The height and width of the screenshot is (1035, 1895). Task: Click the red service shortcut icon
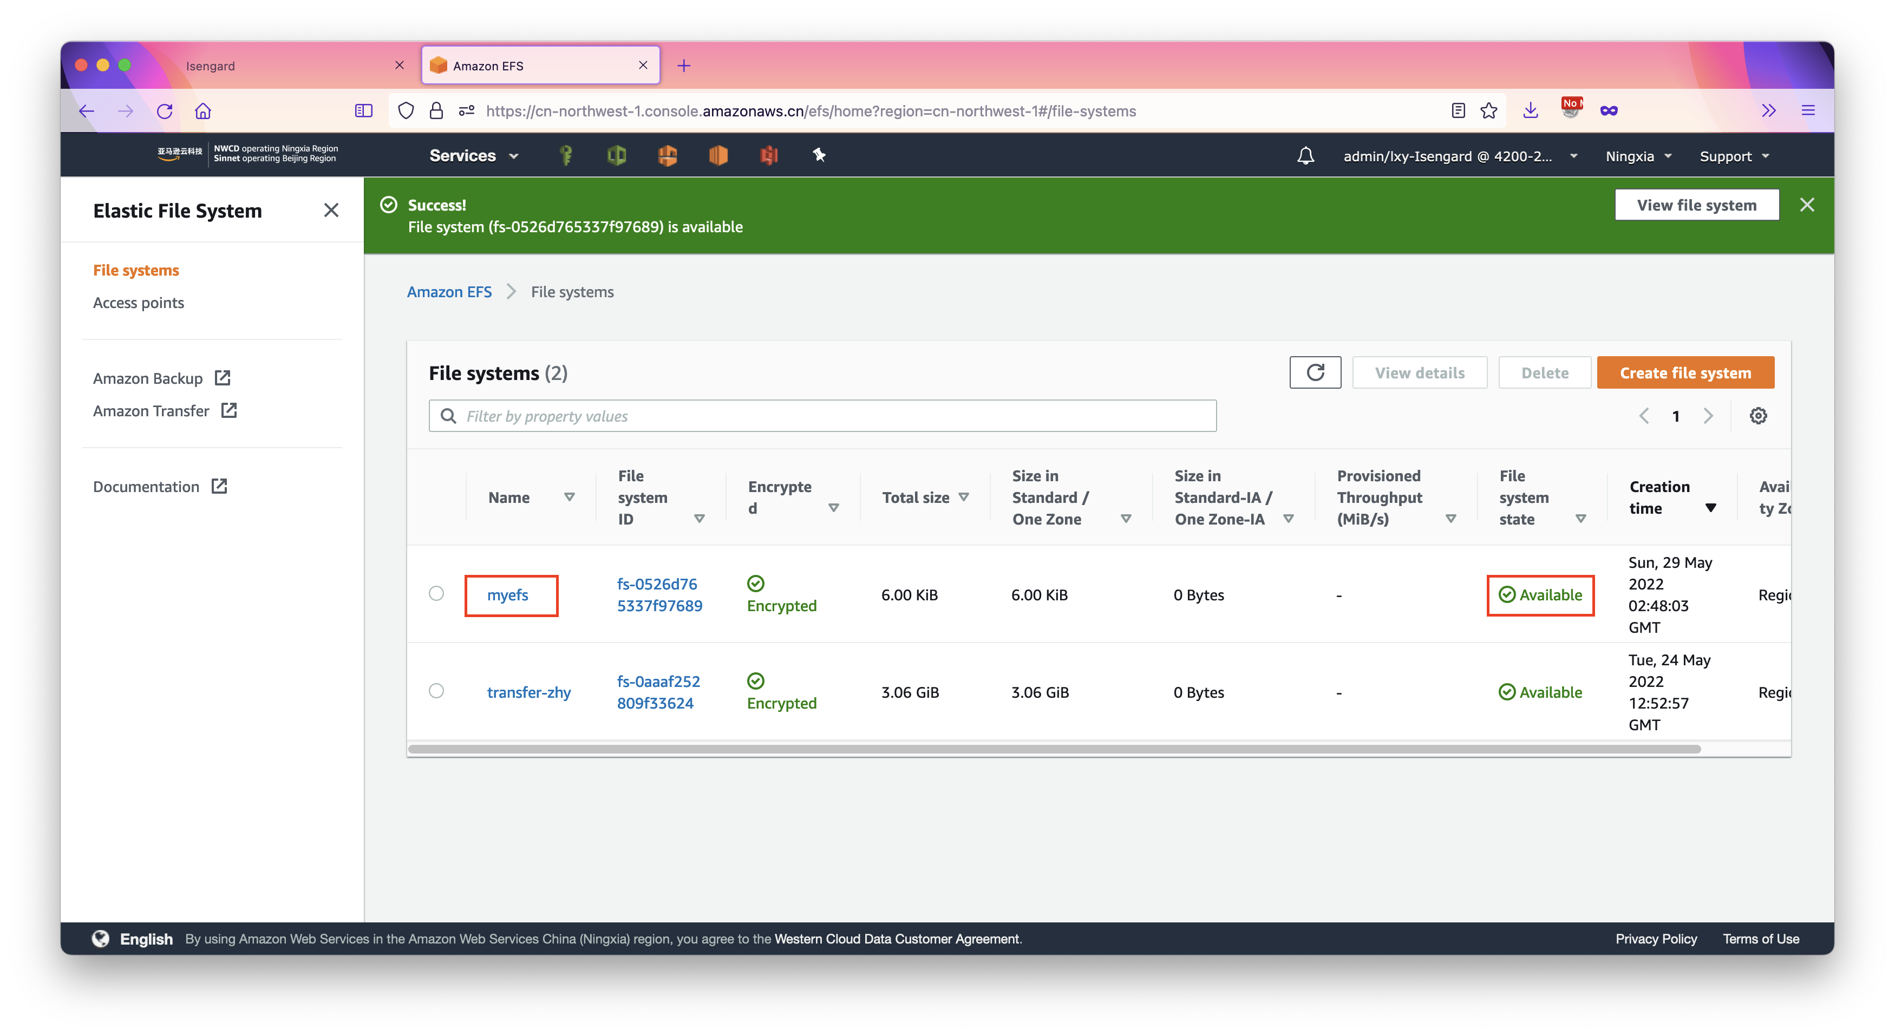point(769,155)
